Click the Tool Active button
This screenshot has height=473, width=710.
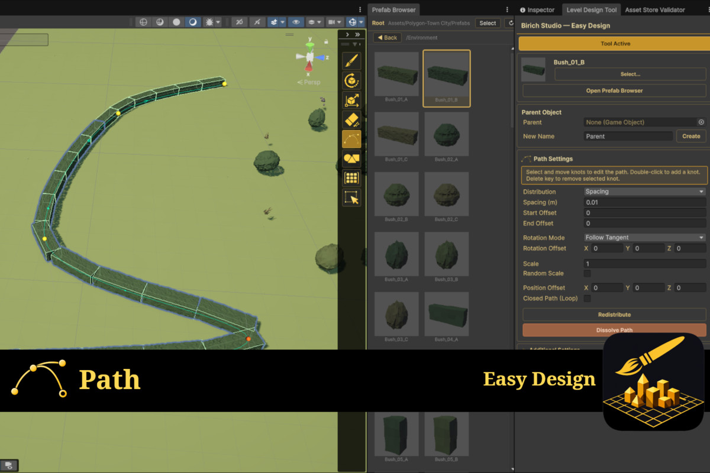point(615,44)
